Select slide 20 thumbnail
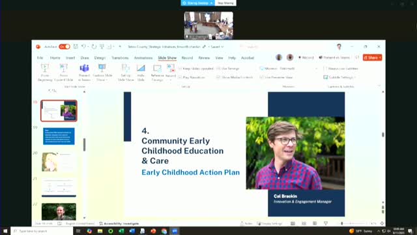 point(59,162)
